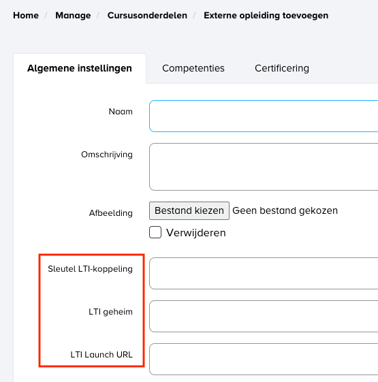Go to the Home breadcrumb link

click(x=26, y=16)
